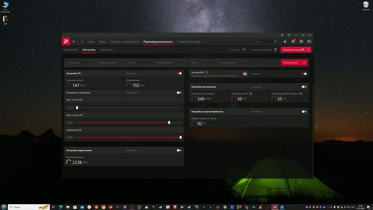Open the Дом tab
Screen dimensions: 373x210
pos(92,41)
